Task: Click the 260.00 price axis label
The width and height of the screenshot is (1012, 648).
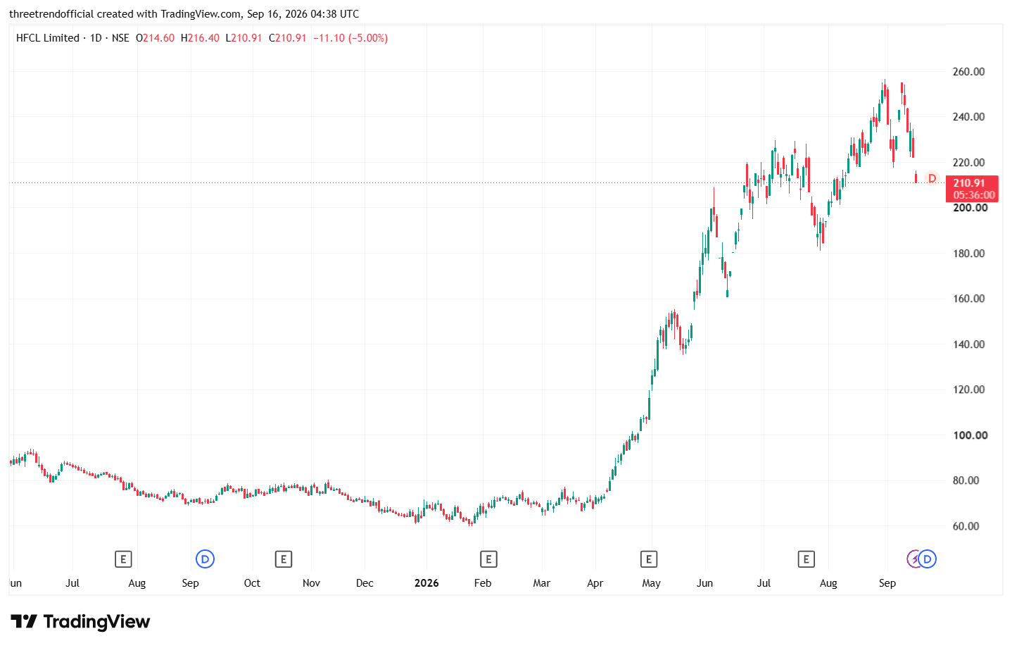Action: (x=968, y=72)
